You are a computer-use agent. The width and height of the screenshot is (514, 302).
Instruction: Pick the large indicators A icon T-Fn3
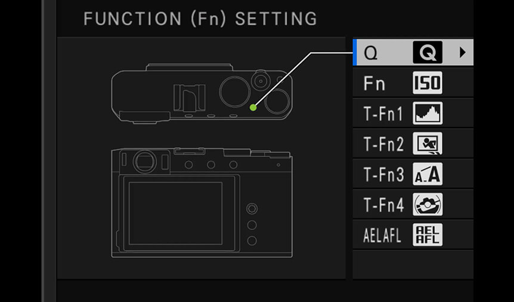(x=428, y=174)
